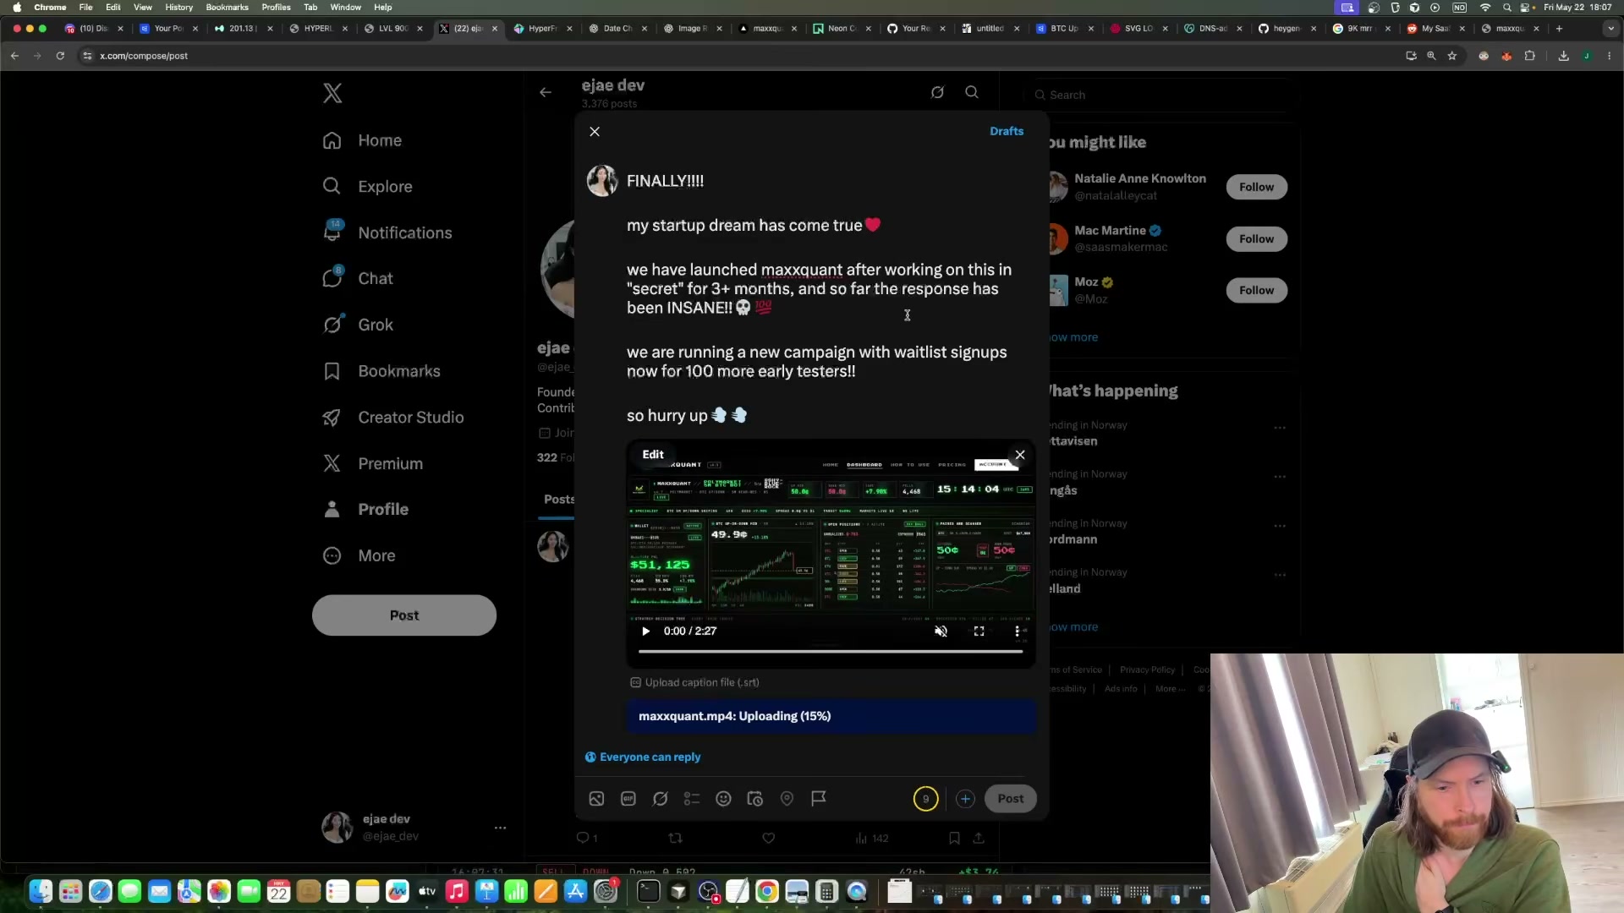Go back with profile back arrow

pos(546,92)
